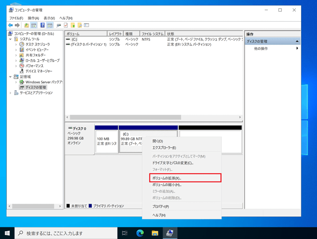Select Windows Server バックアップ node
Image resolution: width=317 pixels, height=239 pixels.
click(44, 82)
